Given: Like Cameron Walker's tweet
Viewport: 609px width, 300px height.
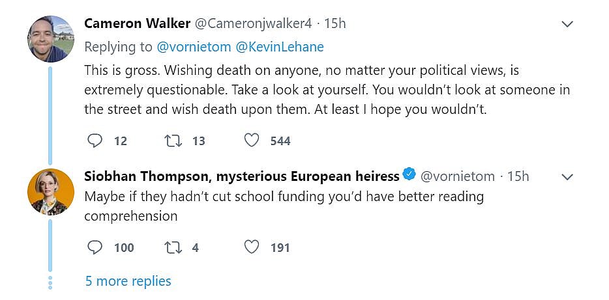Looking at the screenshot, I should click(x=252, y=141).
